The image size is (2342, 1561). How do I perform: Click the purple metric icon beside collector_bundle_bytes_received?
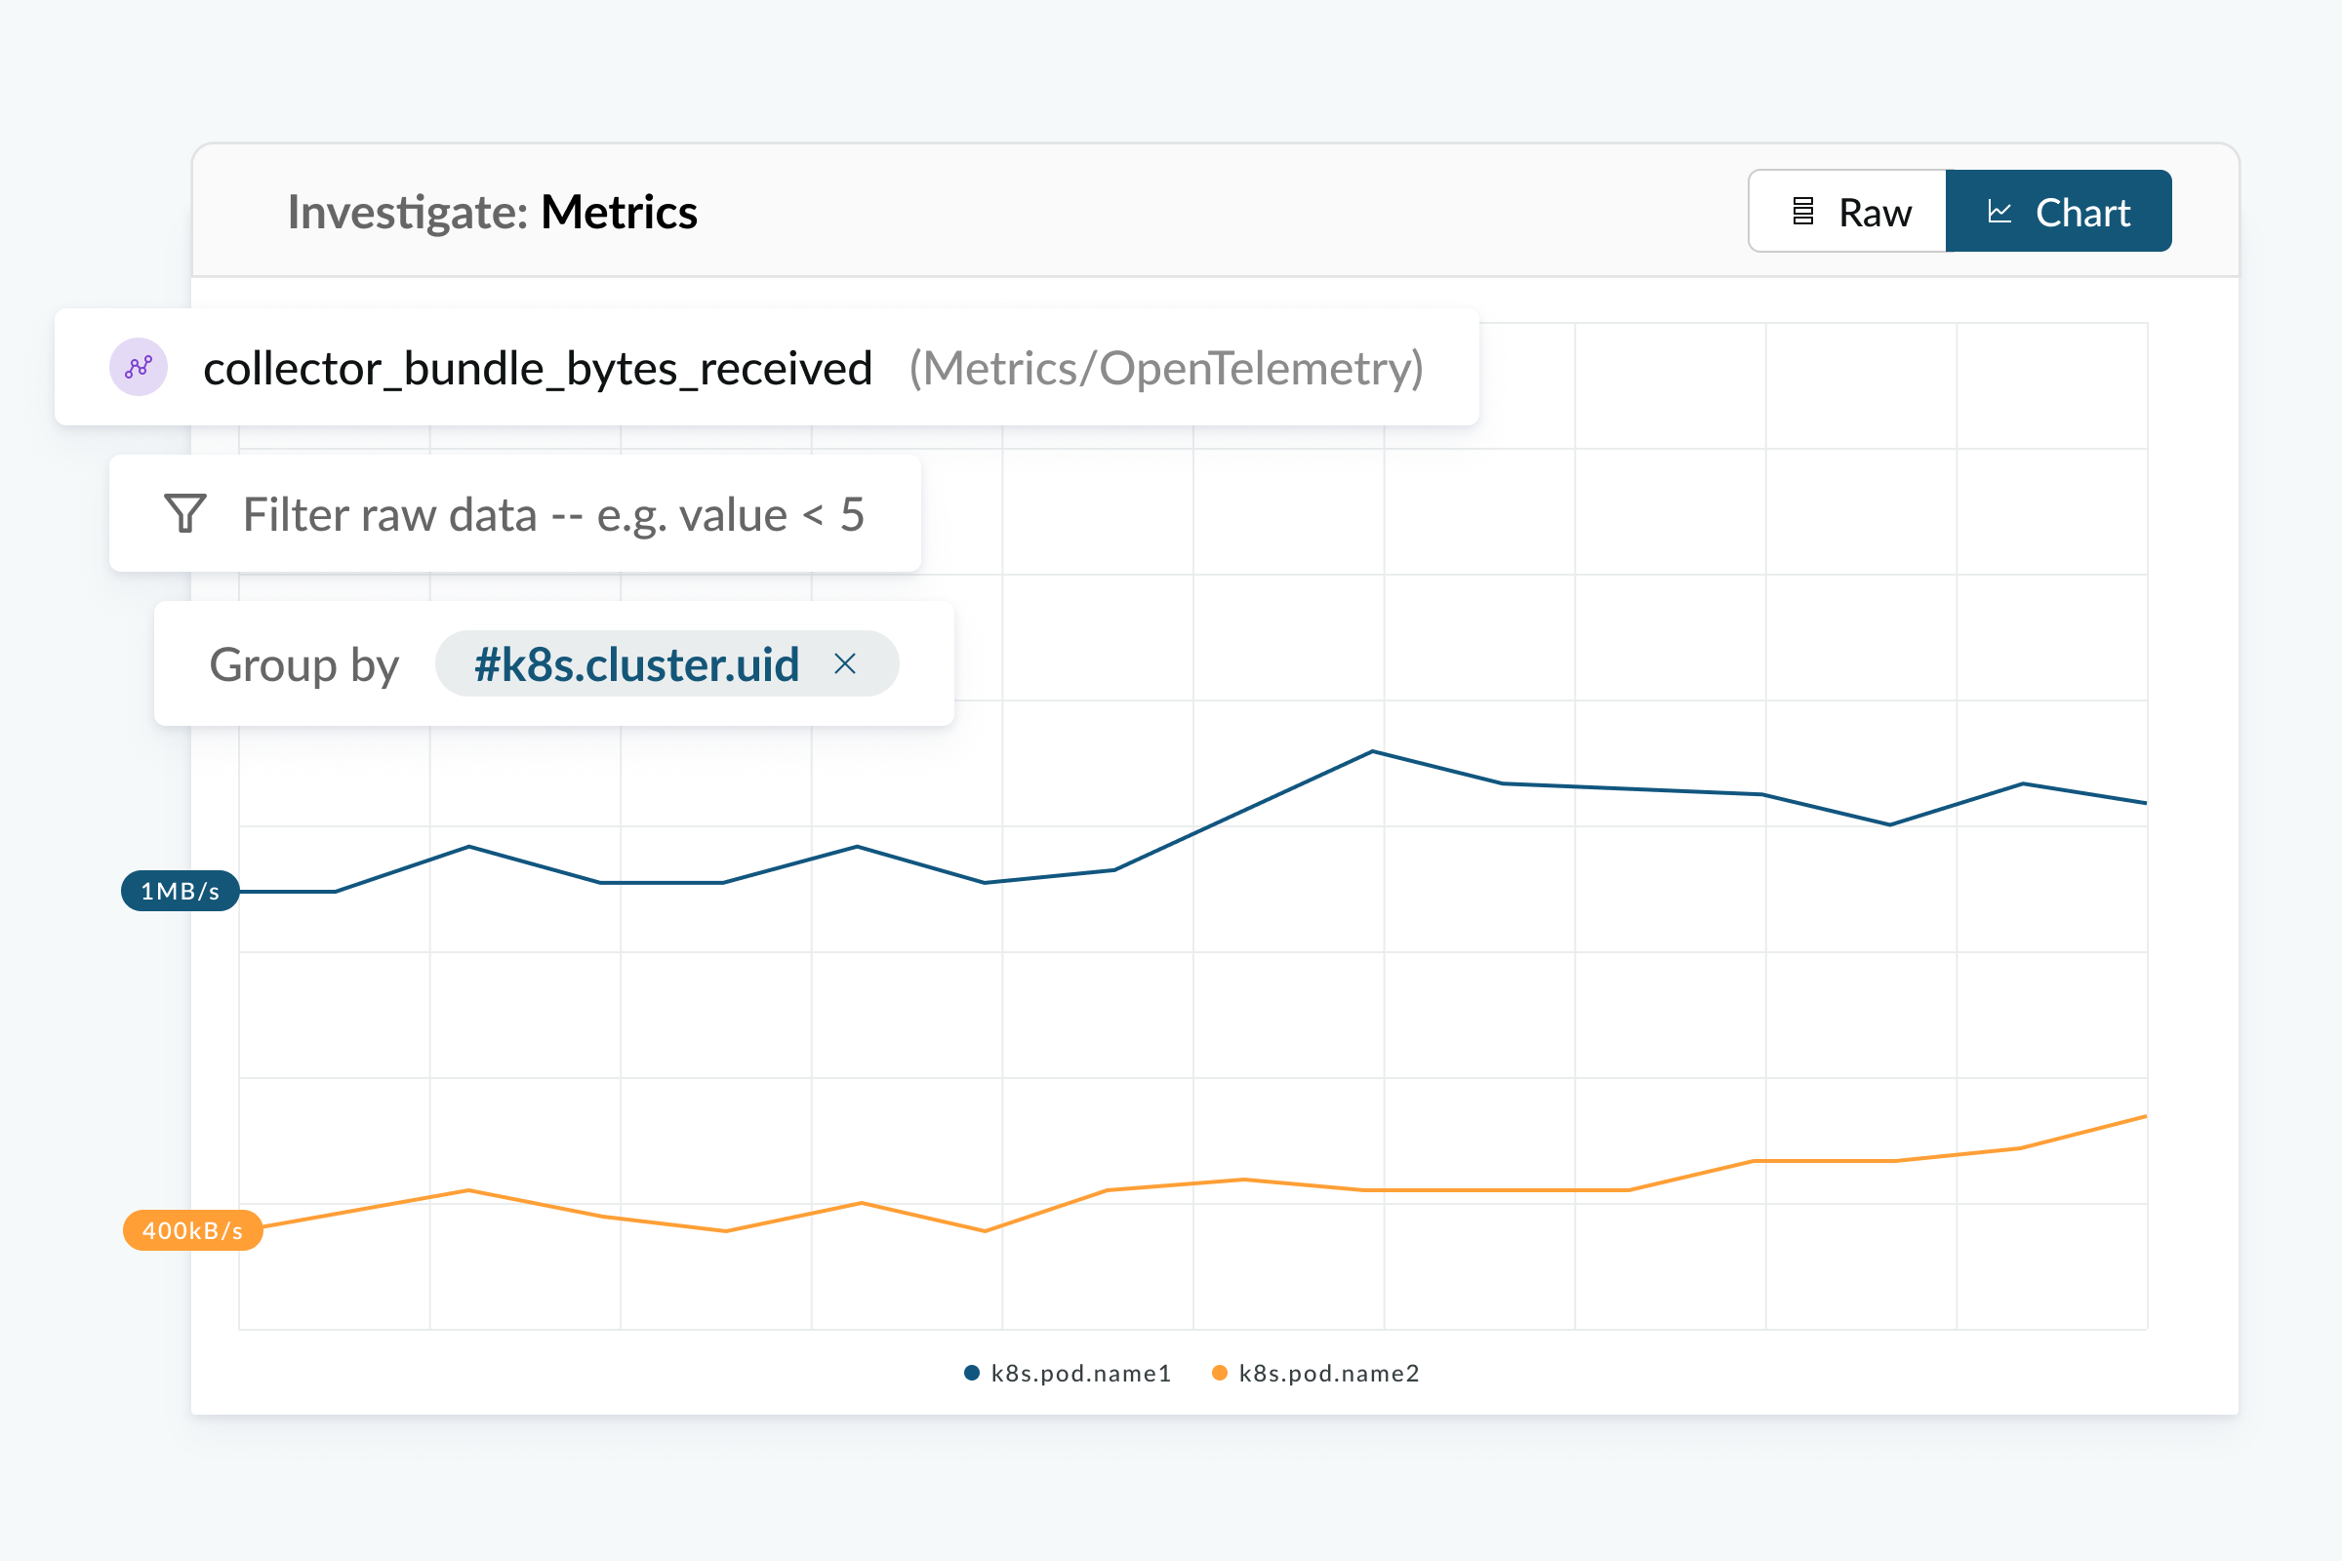click(139, 368)
